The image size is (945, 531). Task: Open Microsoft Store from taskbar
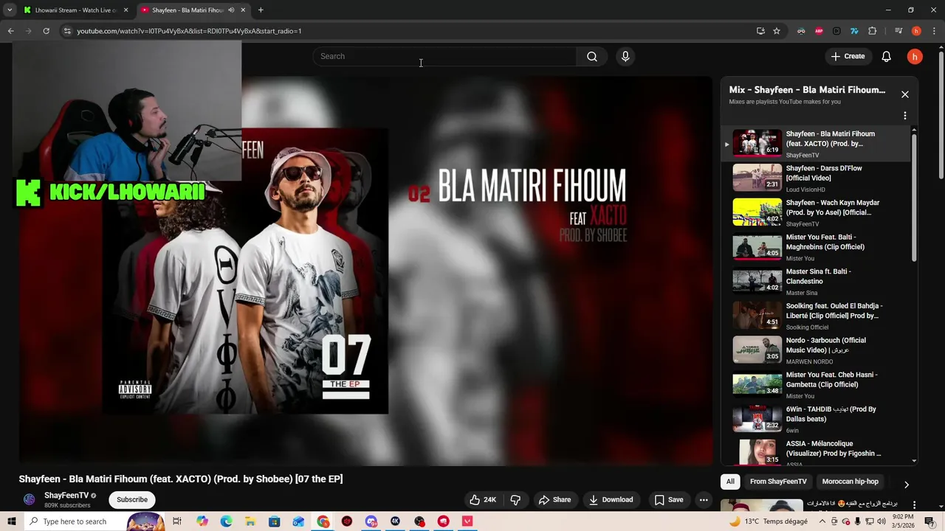pos(274,521)
